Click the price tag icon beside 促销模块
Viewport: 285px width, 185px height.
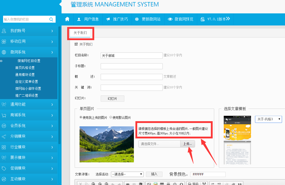click(4, 168)
